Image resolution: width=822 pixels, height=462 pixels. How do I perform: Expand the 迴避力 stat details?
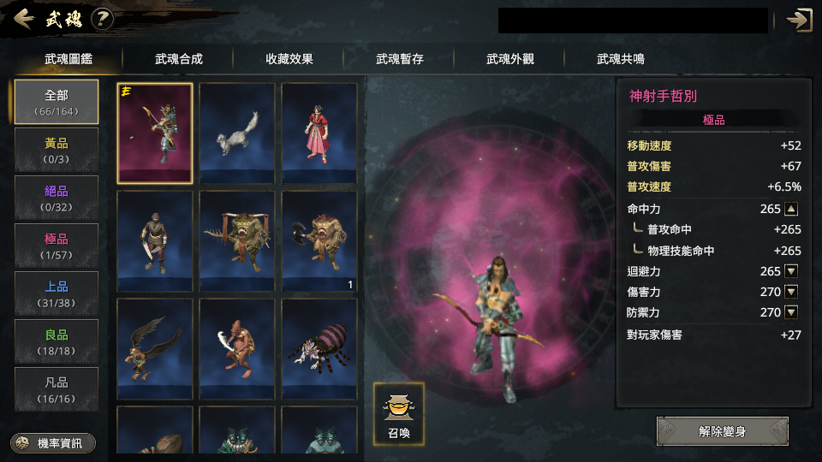pyautogui.click(x=791, y=271)
